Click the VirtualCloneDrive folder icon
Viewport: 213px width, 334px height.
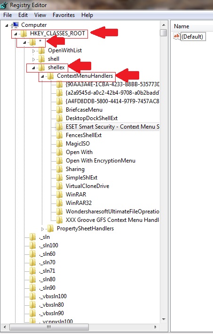(x=60, y=186)
